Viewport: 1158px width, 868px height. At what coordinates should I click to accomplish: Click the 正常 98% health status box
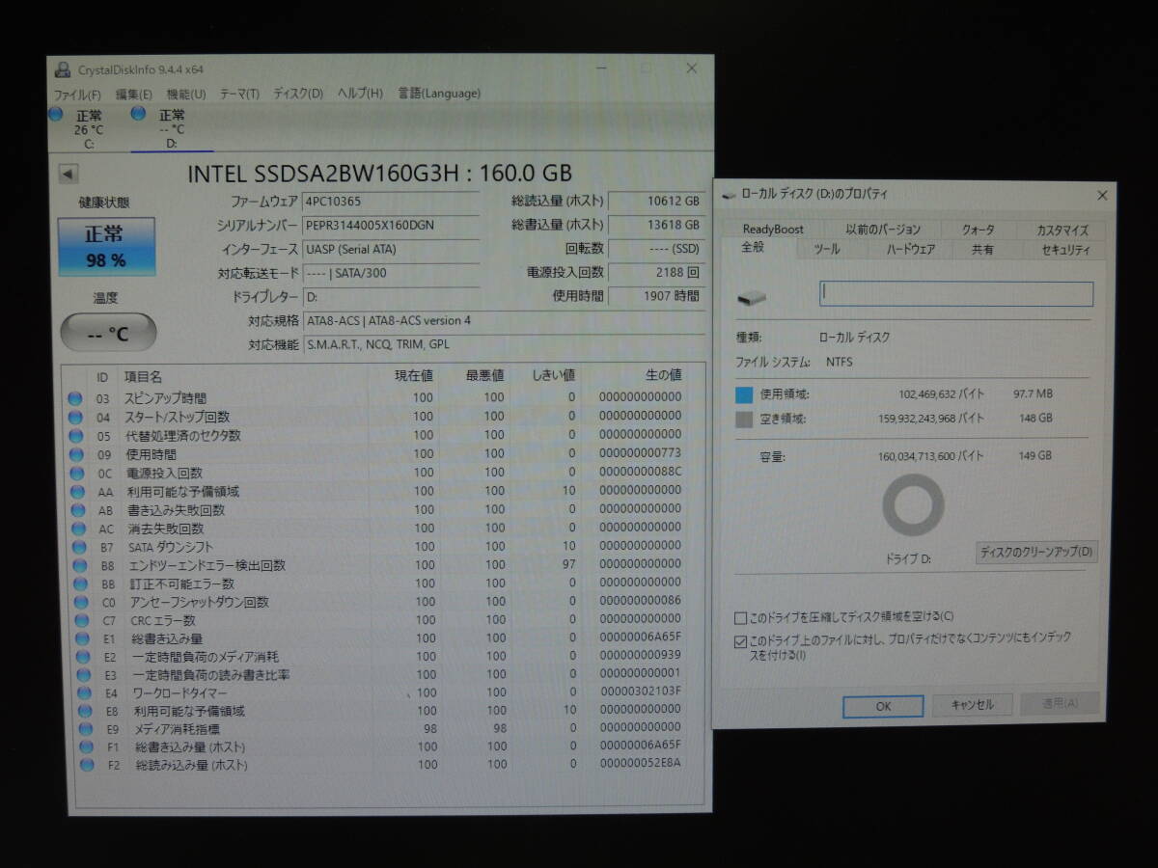(106, 247)
